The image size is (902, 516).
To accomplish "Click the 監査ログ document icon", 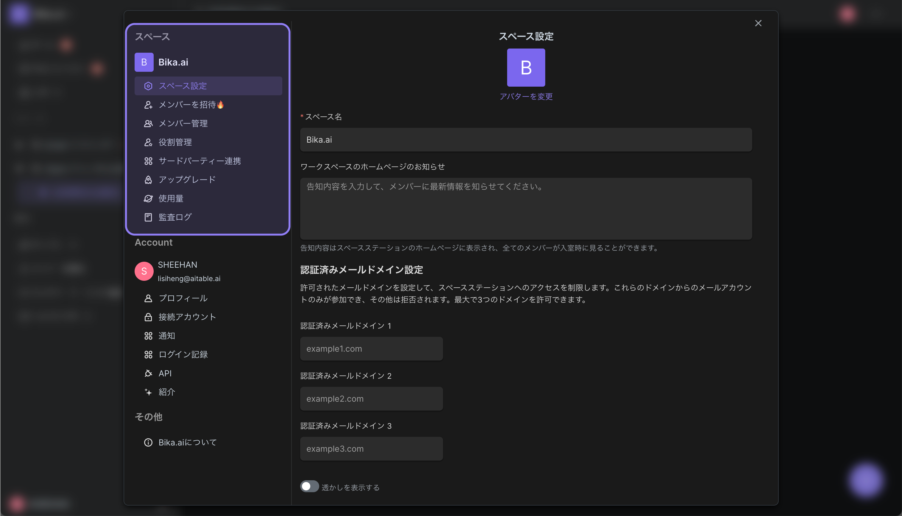I will click(148, 217).
